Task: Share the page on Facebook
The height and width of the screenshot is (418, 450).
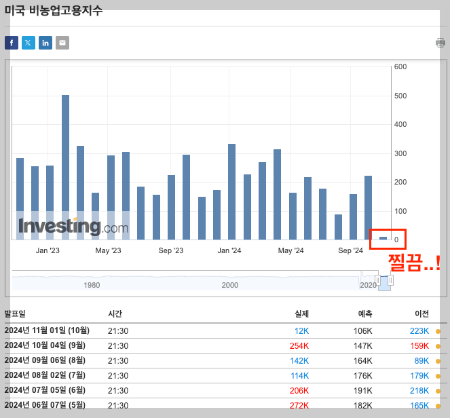Action: tap(12, 43)
